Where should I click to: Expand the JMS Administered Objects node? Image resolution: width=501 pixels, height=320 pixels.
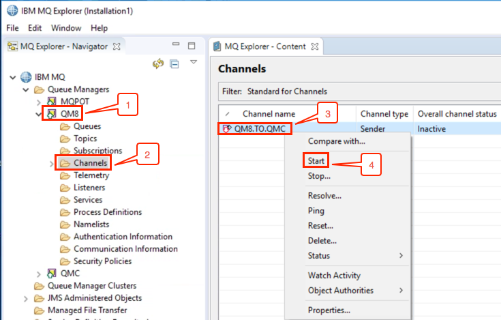click(x=26, y=299)
